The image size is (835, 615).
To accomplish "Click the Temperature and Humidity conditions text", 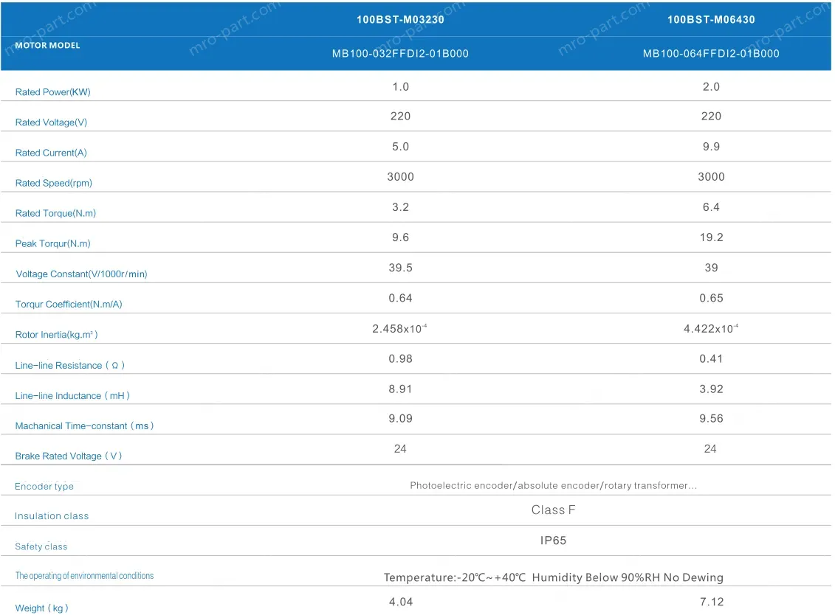I will tap(553, 577).
